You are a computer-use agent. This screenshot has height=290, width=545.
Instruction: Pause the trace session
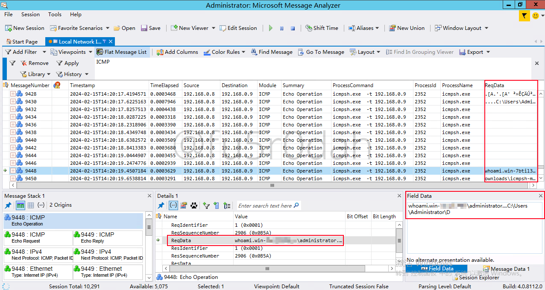(281, 28)
